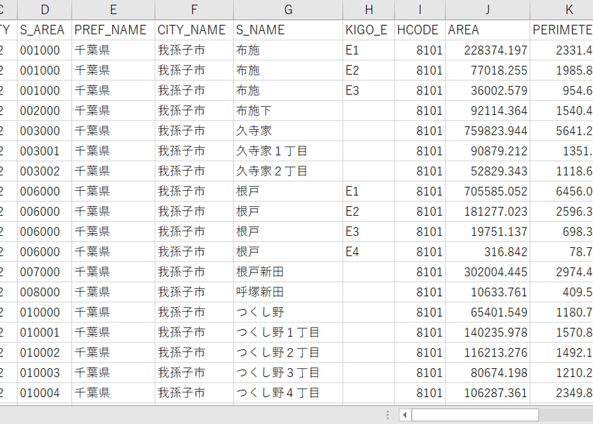Select area value 80674.198
Image resolution: width=593 pixels, height=424 pixels.
[x=488, y=373]
